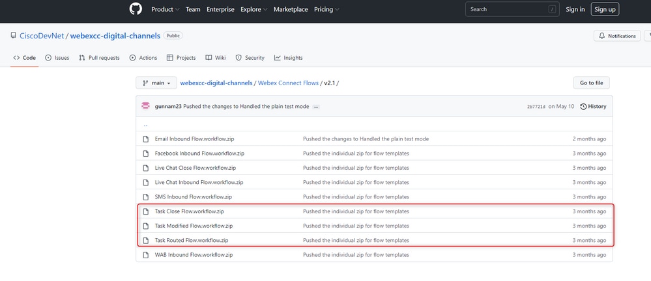Screen dimensions: 651x281
Task: Click file icon for Task Routed Flow
Action: (146, 241)
